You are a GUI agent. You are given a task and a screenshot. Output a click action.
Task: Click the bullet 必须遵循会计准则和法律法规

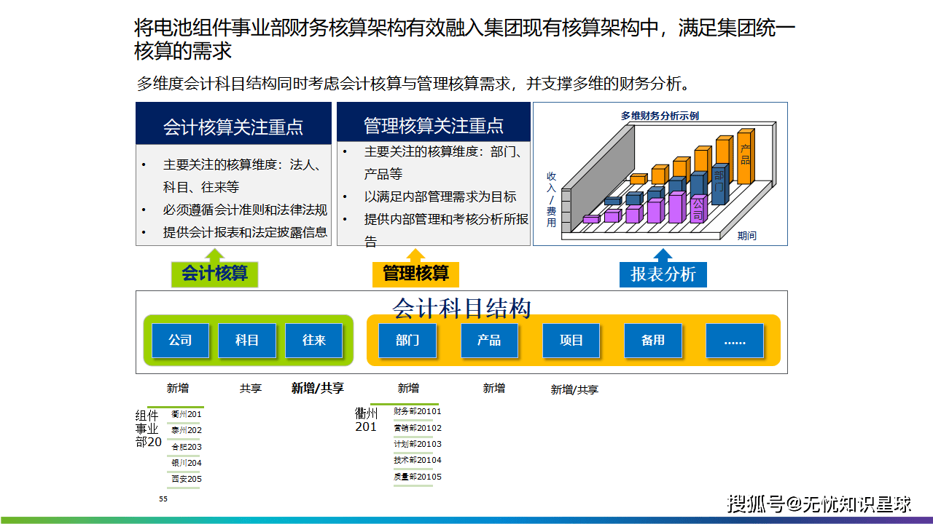point(245,210)
